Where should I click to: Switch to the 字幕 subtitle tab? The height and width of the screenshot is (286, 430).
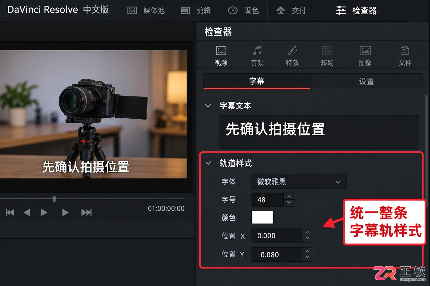[x=257, y=81]
